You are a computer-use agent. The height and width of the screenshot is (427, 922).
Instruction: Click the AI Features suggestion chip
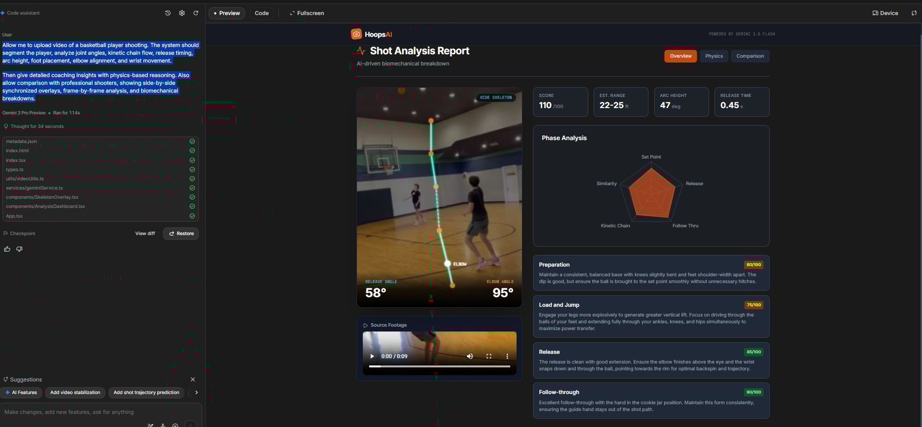pos(21,393)
